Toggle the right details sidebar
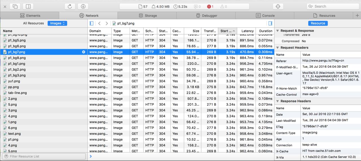The image size is (361, 161). (x=270, y=23)
